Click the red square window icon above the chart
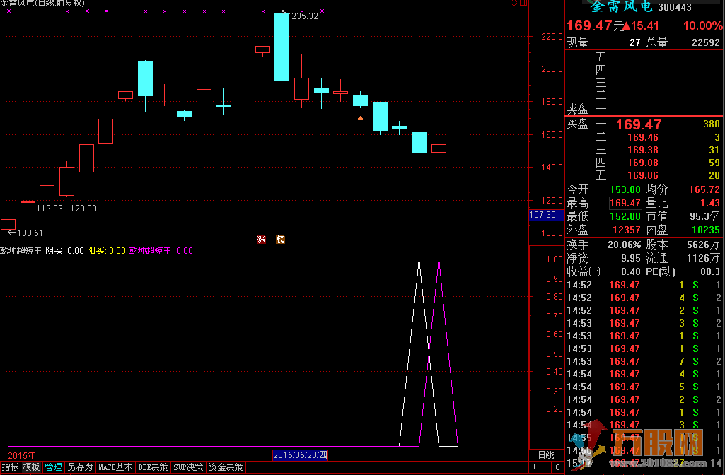The image size is (725, 475). pyautogui.click(x=523, y=3)
